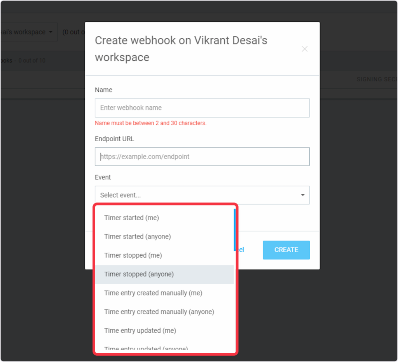398x362 pixels.
Task: Click the blue event list scrollbar
Action: click(x=235, y=230)
